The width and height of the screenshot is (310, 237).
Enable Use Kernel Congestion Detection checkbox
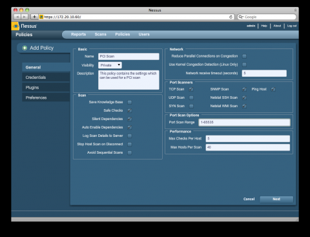[x=244, y=65]
